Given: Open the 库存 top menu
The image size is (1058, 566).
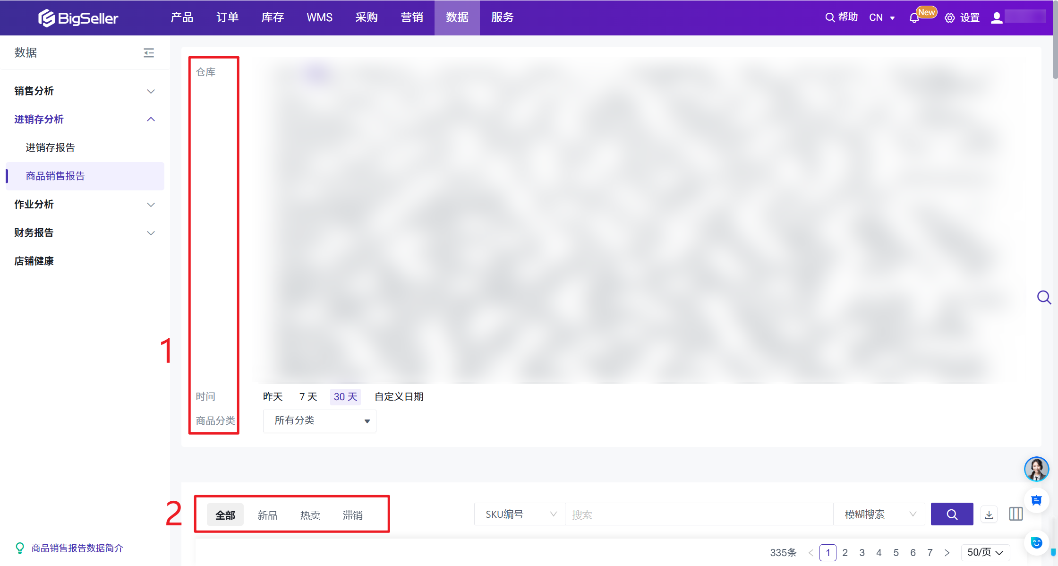Looking at the screenshot, I should pyautogui.click(x=273, y=17).
